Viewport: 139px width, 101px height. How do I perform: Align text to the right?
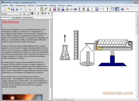(49, 14)
